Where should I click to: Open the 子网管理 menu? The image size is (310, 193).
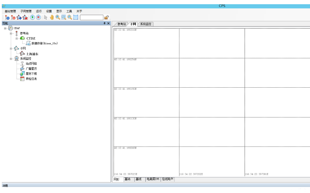coord(26,11)
